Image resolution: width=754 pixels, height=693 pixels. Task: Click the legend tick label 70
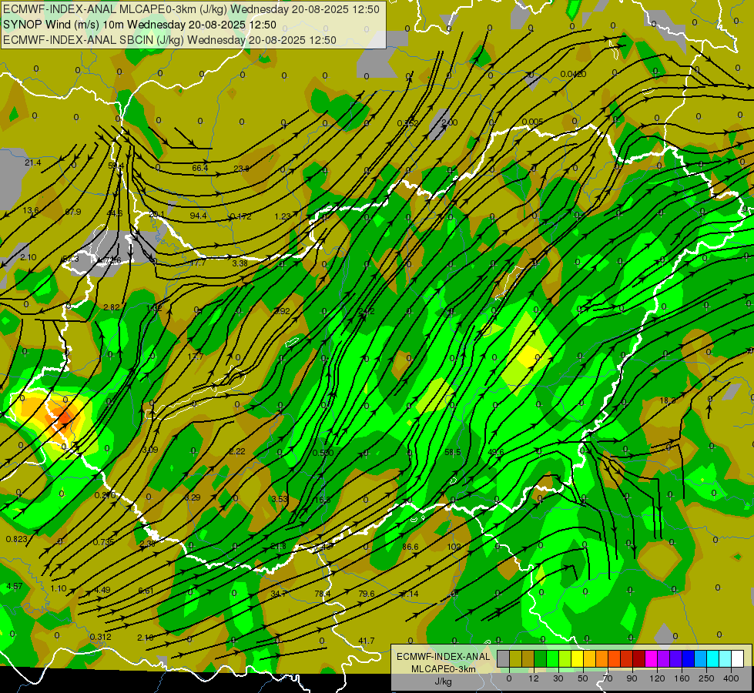click(608, 678)
